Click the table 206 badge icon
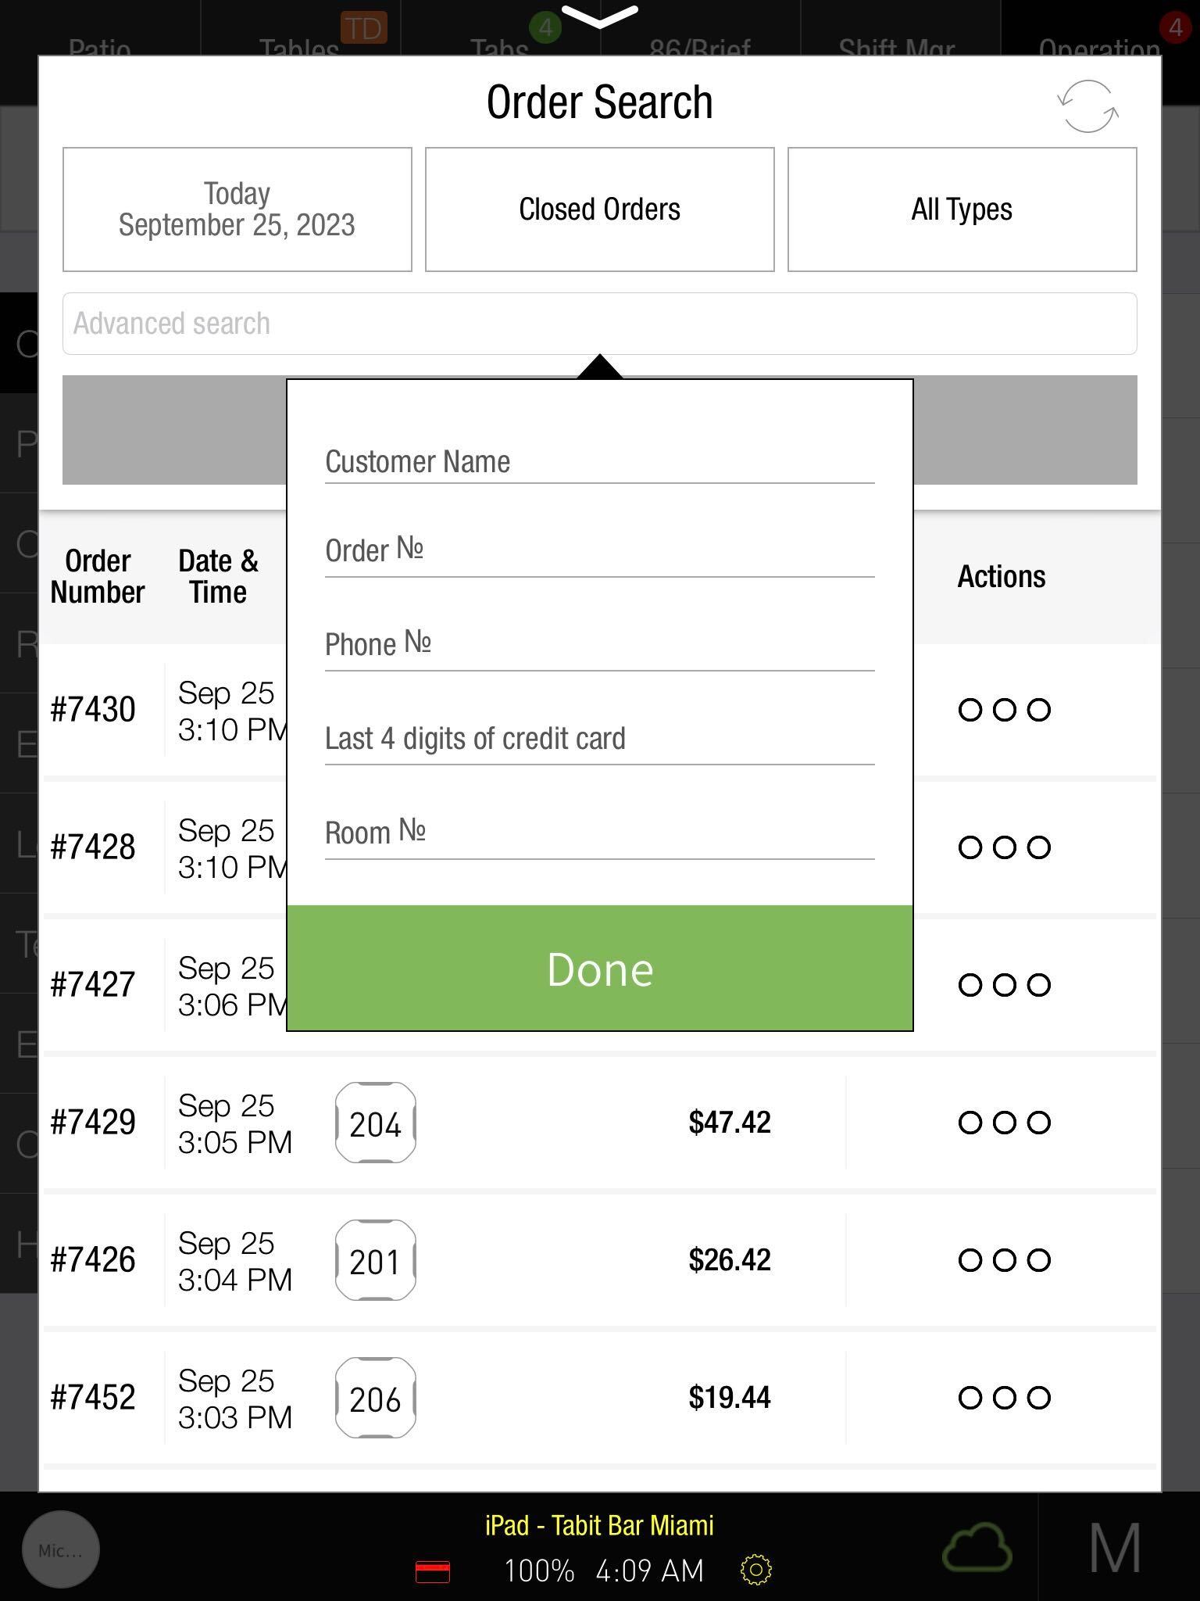The width and height of the screenshot is (1200, 1601). (x=375, y=1398)
